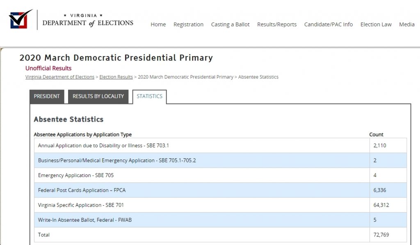The height and width of the screenshot is (245, 420).
Task: Open the Results/Reports navigation item
Action: 277,25
